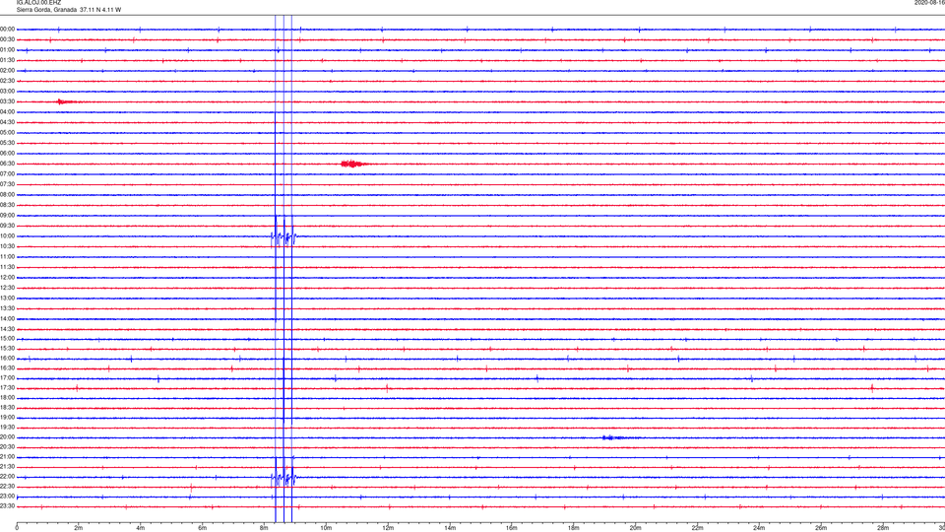The height and width of the screenshot is (532, 945).
Task: Click the 18m tick label on the axis
Action: (x=574, y=528)
